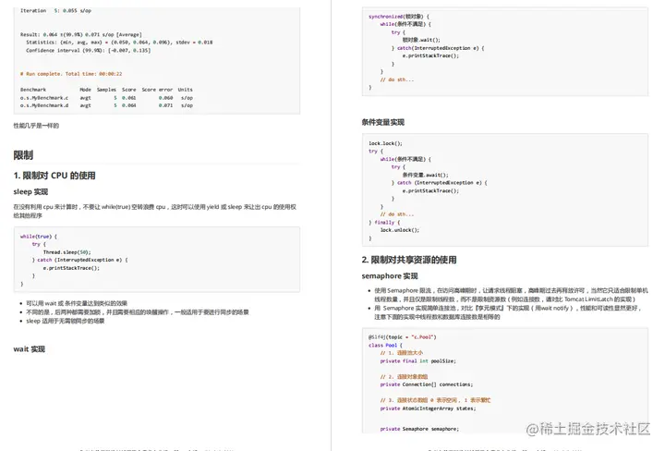The image size is (665, 451).
Task: Click the '限制' section heading
Action: [23, 155]
